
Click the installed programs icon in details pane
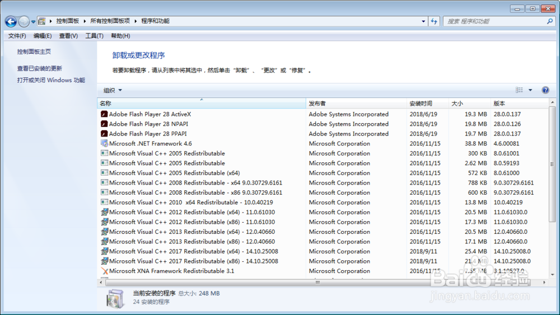(x=115, y=298)
